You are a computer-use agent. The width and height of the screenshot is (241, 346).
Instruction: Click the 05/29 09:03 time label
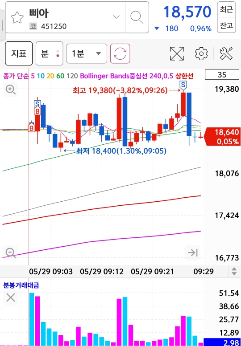point(51,272)
